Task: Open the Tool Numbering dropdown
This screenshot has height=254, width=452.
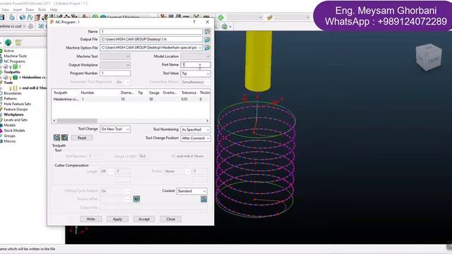Action: point(196,130)
